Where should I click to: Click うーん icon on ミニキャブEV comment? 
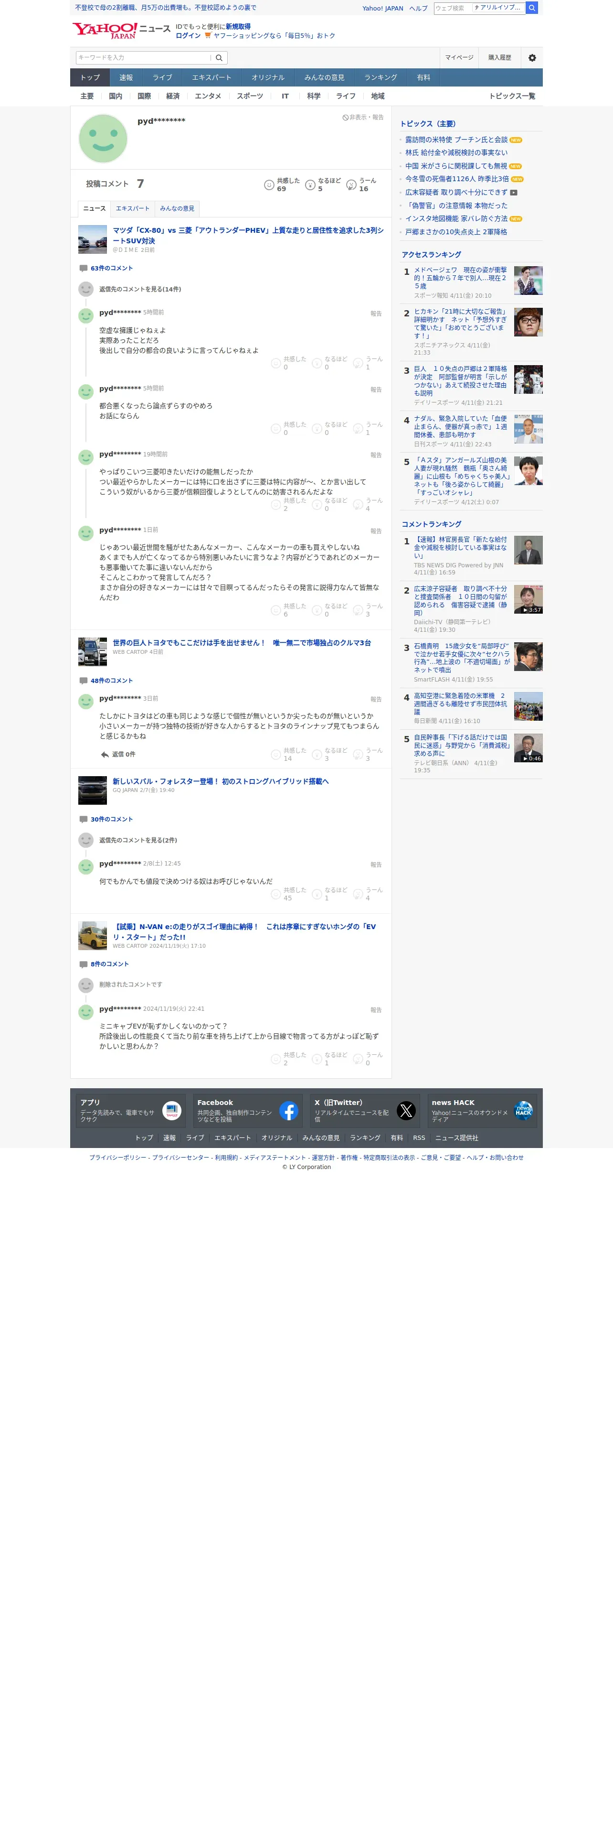[x=358, y=1059]
